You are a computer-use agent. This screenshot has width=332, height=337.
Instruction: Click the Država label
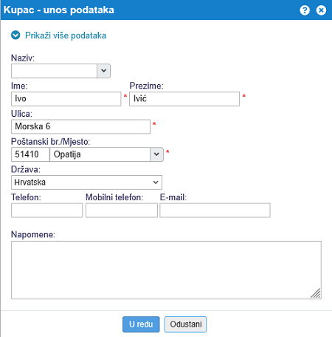click(26, 169)
